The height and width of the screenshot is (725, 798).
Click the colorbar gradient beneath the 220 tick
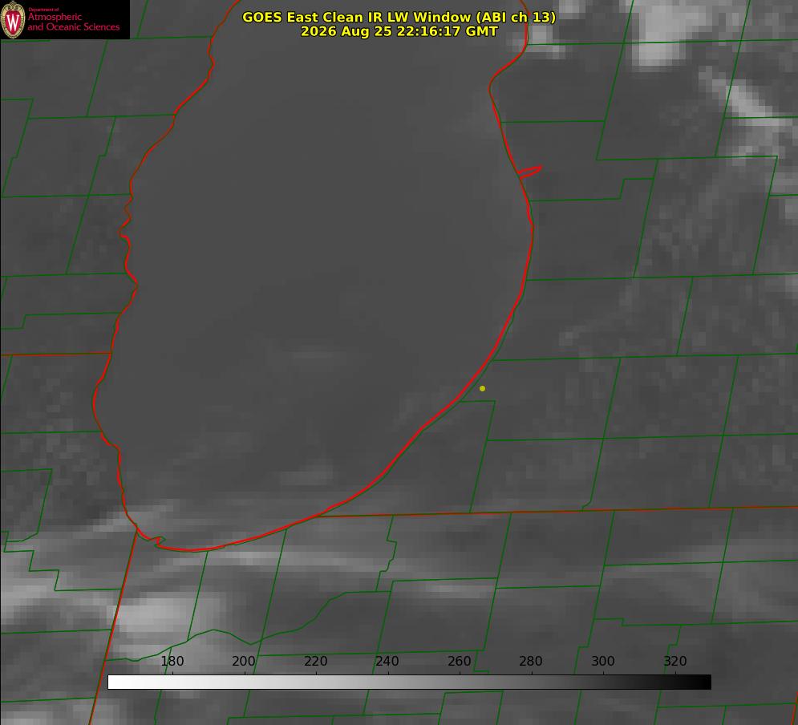pos(317,682)
